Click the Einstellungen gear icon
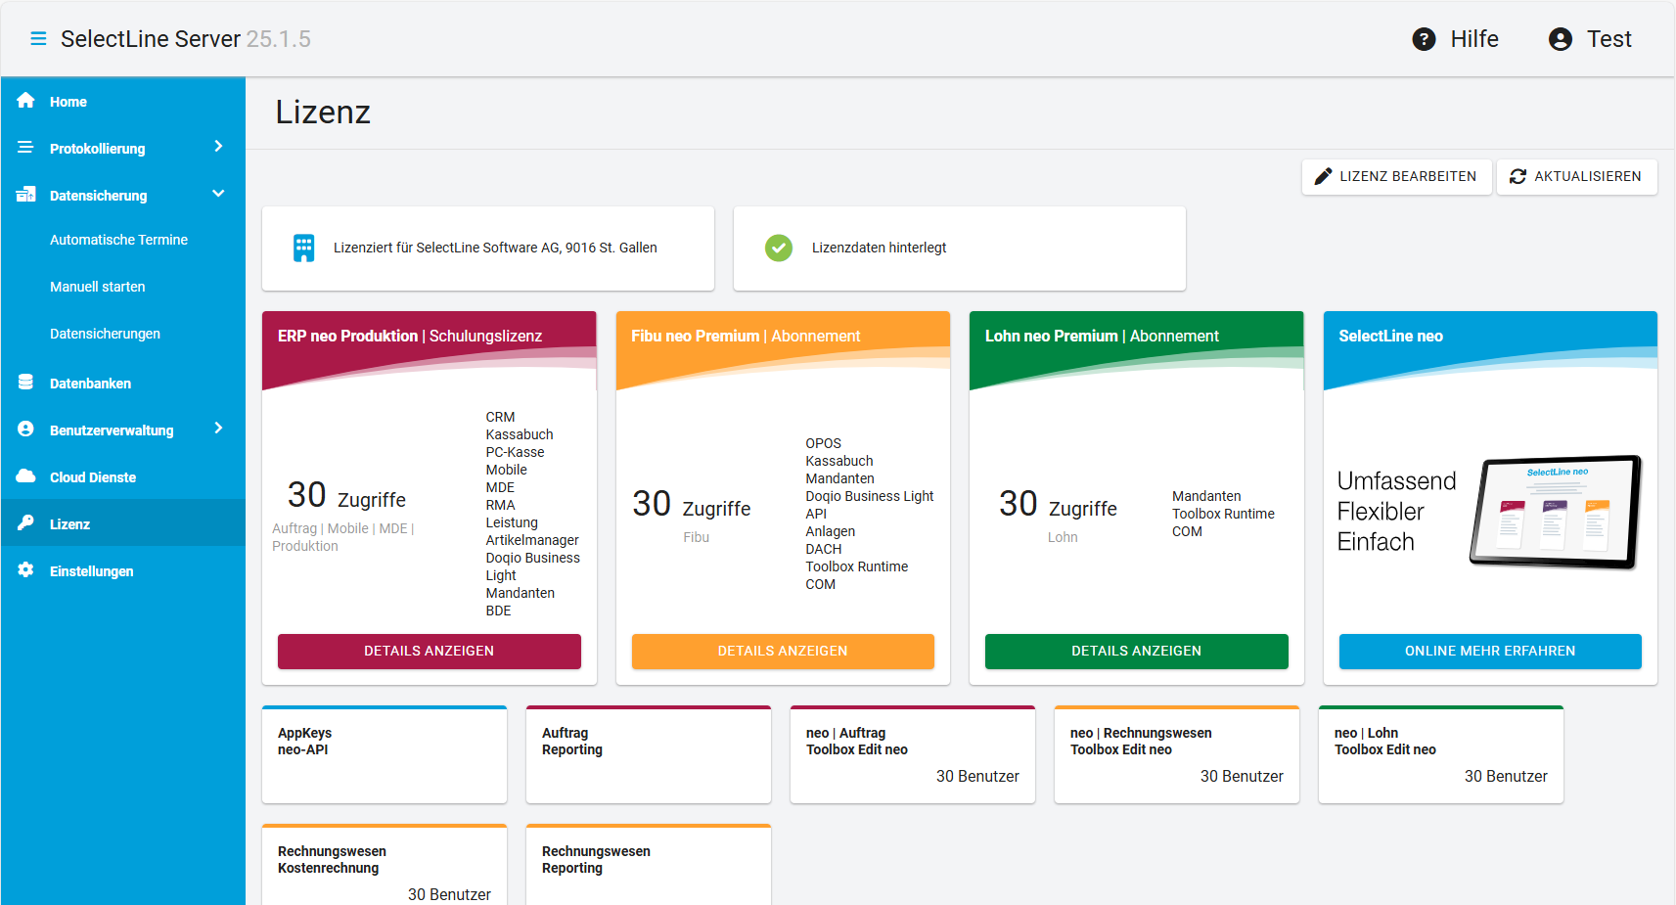Viewport: 1676px width, 905px height. pyautogui.click(x=25, y=570)
